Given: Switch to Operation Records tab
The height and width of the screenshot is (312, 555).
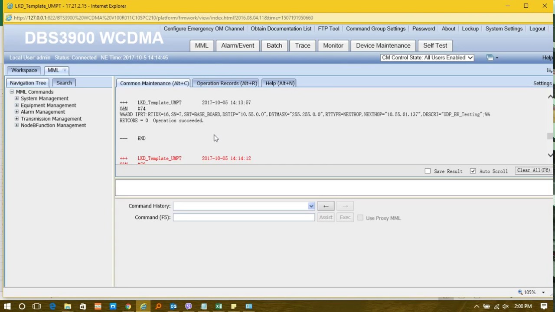Looking at the screenshot, I should (x=227, y=83).
